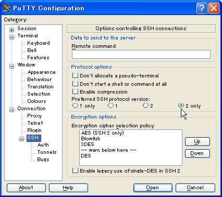Select the '1 only' SSH protocol radio button

pyautogui.click(x=75, y=106)
